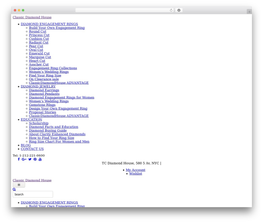Open the Wishlist link
Screen dimensions: 263x223
pos(136,173)
